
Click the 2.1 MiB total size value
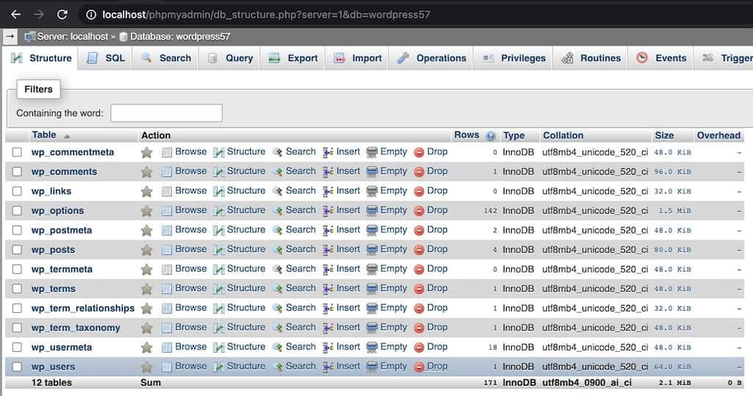[x=675, y=383]
